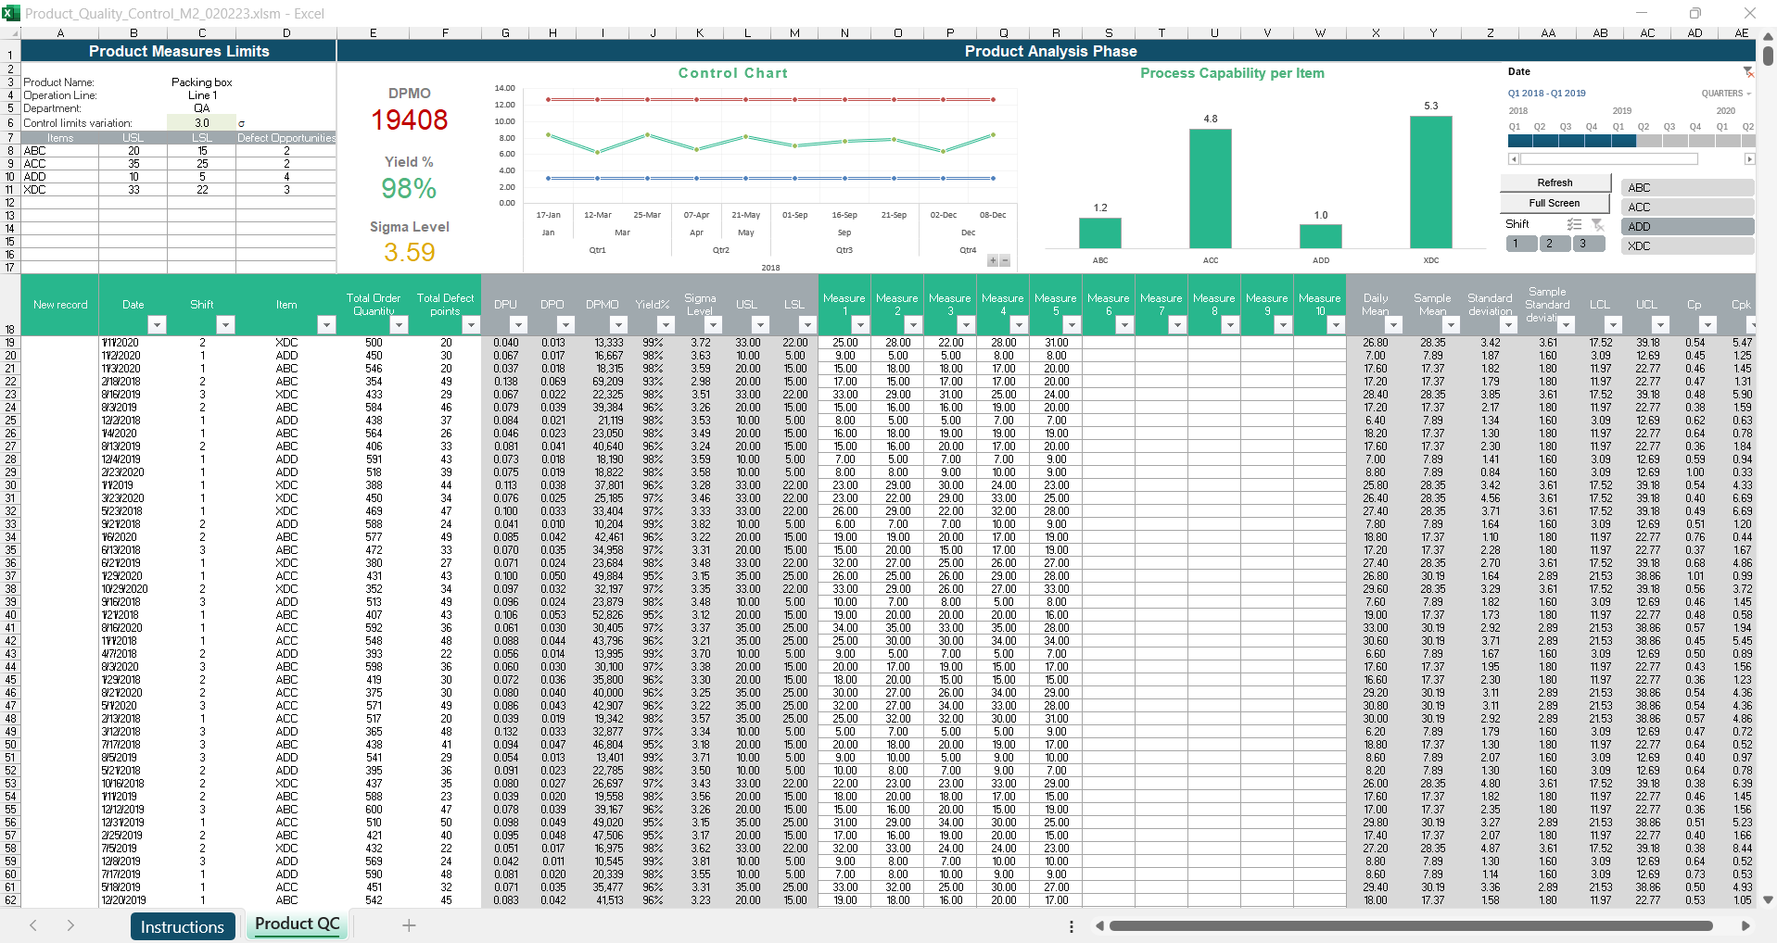
Task: Open the Sigma Level column filter dropdown
Action: [713, 324]
